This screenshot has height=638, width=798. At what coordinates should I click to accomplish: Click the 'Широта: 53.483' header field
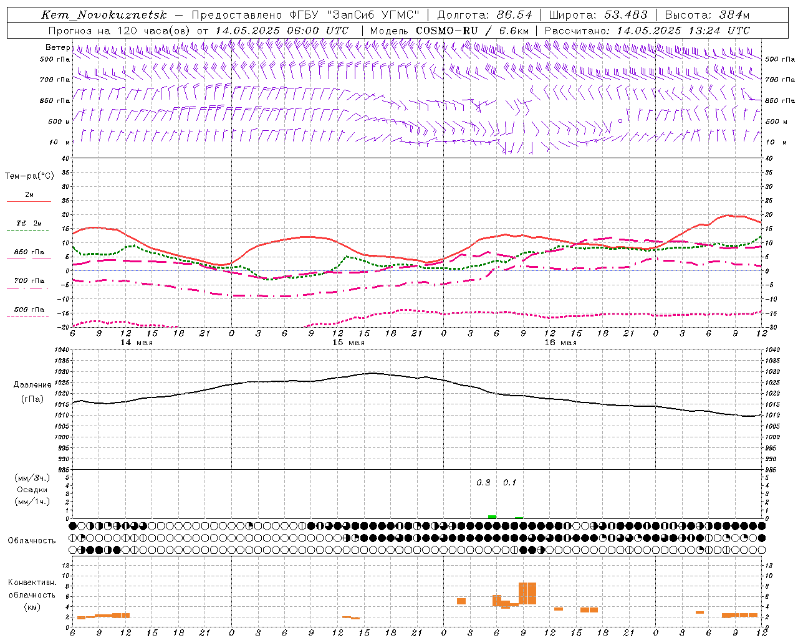pyautogui.click(x=598, y=15)
